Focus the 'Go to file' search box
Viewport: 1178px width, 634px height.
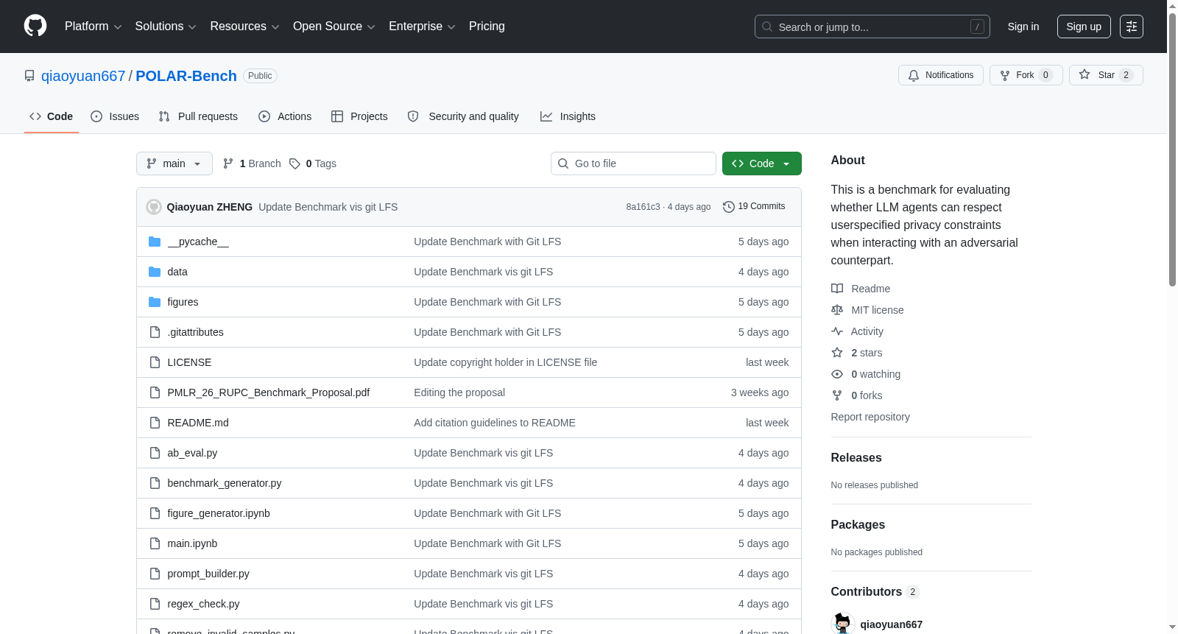click(x=633, y=163)
